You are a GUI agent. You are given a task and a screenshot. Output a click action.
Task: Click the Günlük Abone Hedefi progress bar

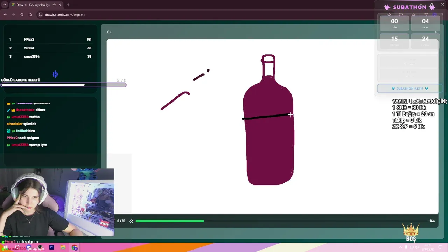(x=63, y=85)
